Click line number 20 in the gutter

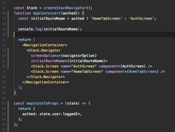click(x=4, y=34)
